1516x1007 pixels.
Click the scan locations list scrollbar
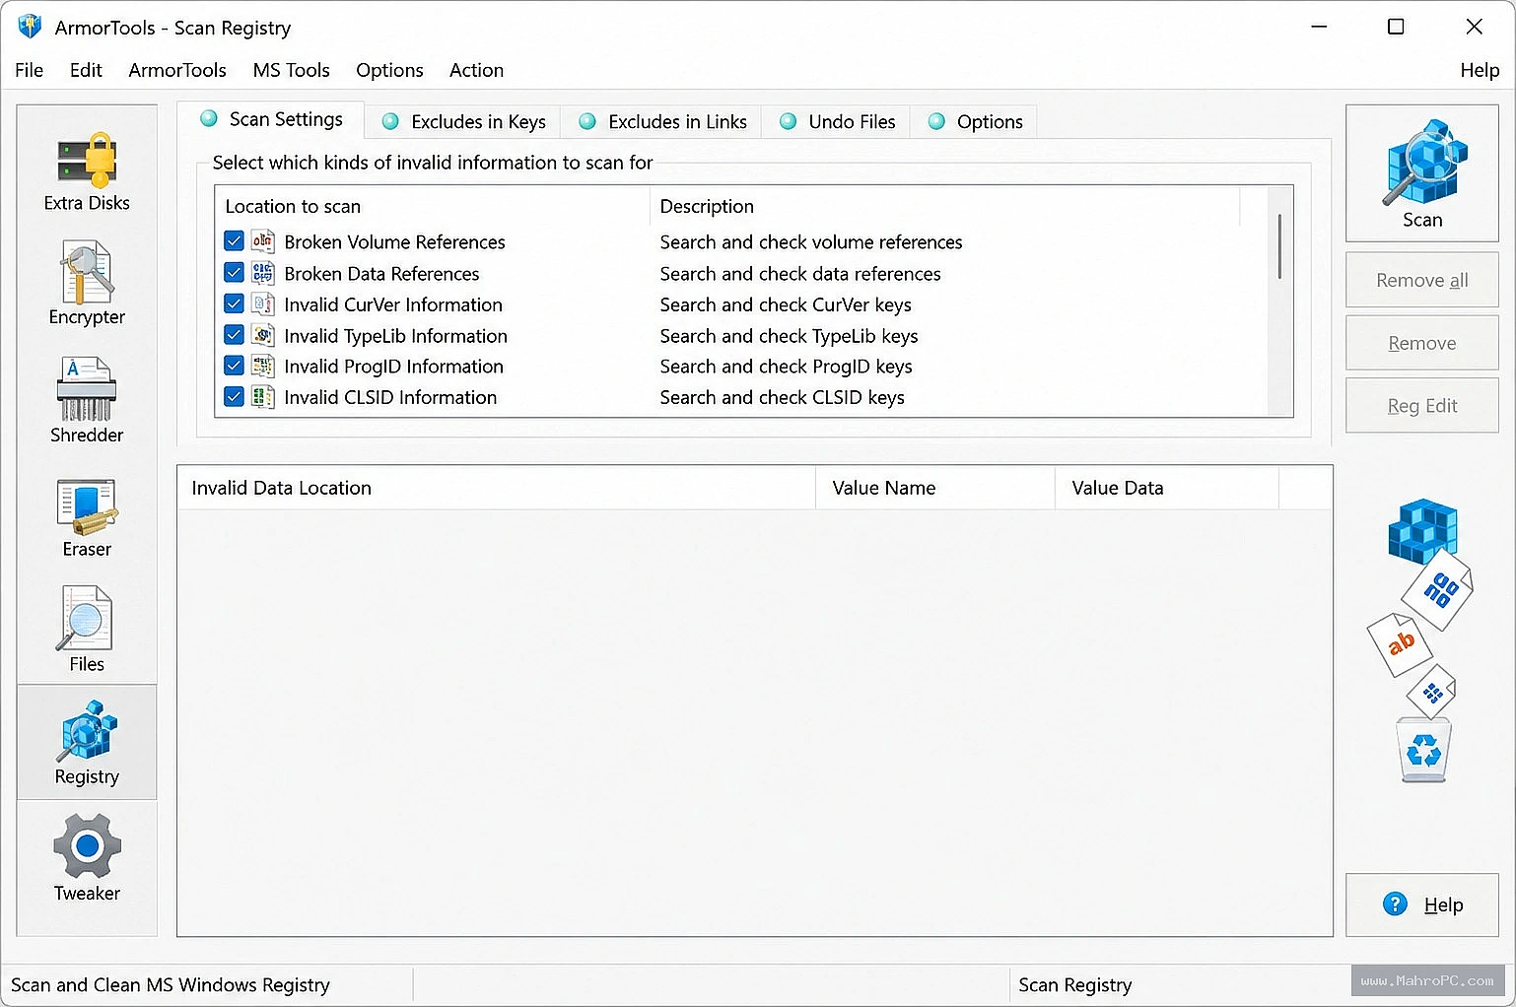(x=1279, y=246)
